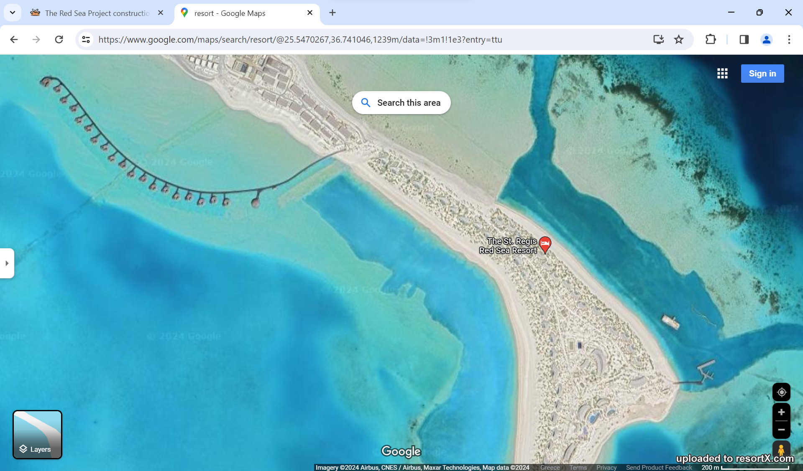Reload the Google Maps page
Screen dimensions: 803x471
pos(59,39)
